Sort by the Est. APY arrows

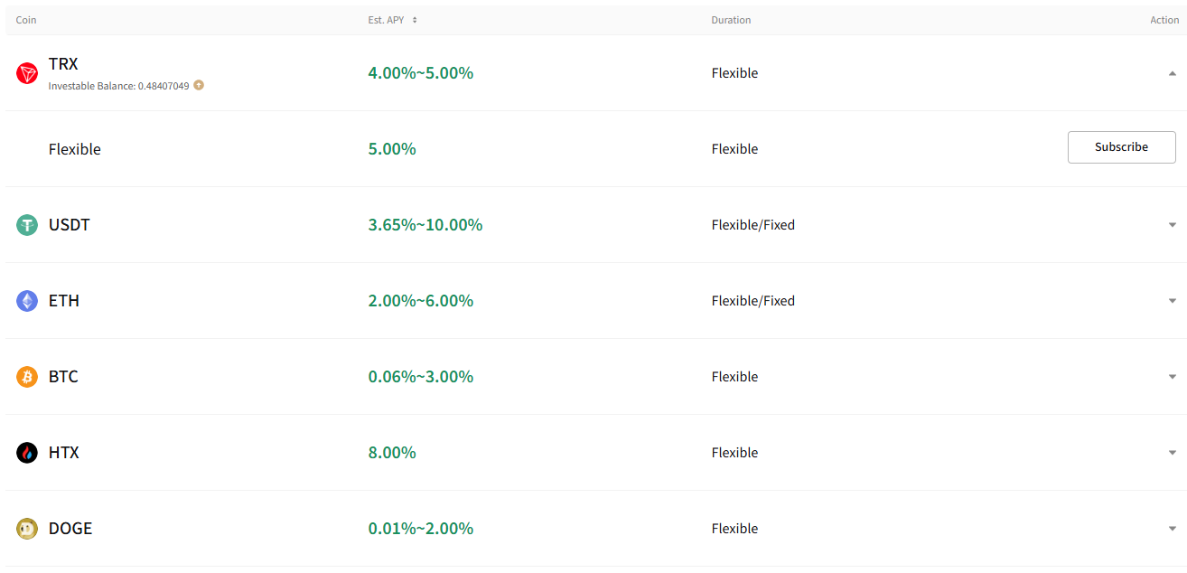[x=415, y=20]
